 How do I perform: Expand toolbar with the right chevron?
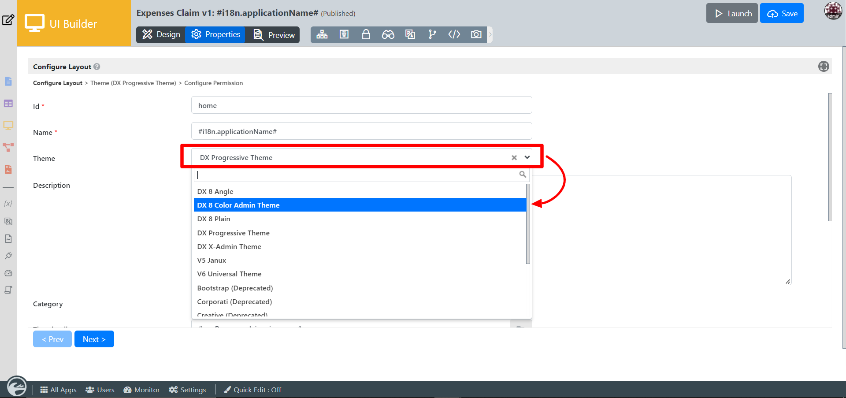click(490, 34)
